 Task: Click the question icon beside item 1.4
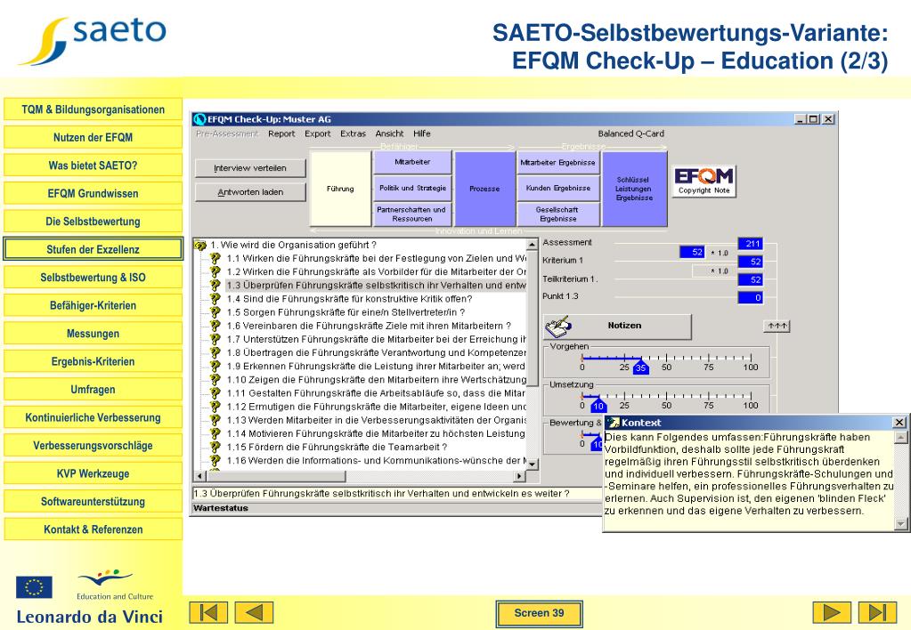[x=215, y=299]
